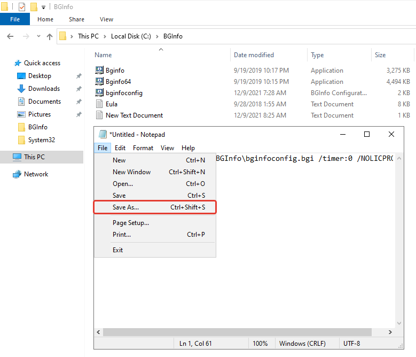Click the Up arrow navigation button
This screenshot has height=357, width=416.
pyautogui.click(x=50, y=36)
